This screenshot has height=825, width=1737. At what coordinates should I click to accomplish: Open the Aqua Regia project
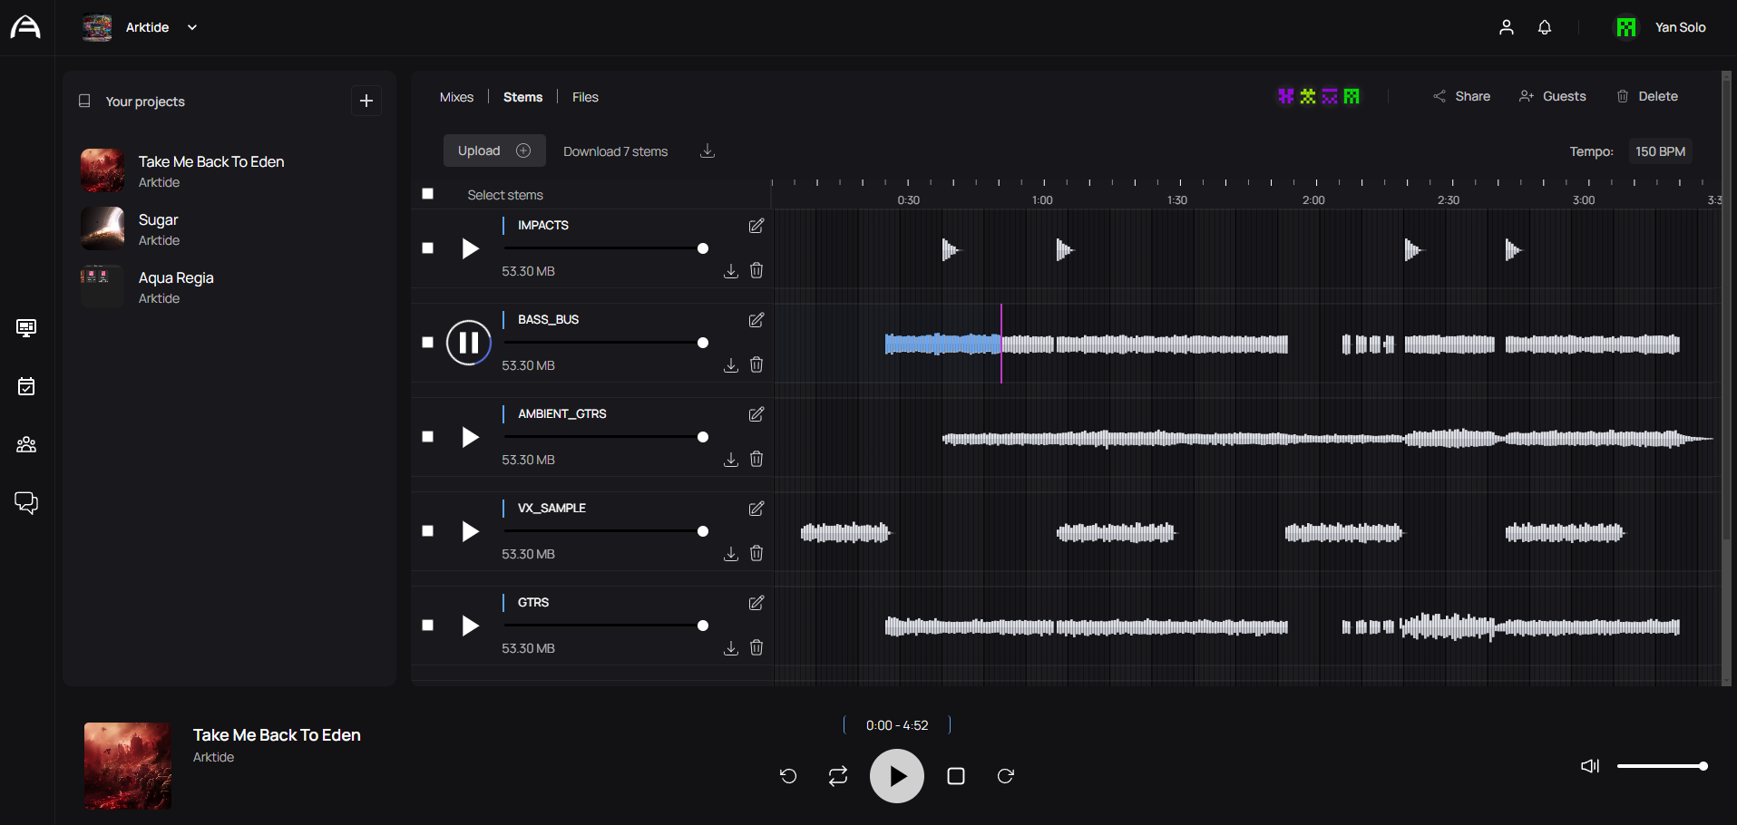click(229, 286)
